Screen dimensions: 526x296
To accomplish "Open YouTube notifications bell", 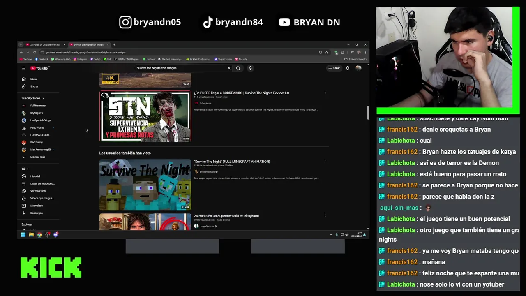I will coord(348,68).
